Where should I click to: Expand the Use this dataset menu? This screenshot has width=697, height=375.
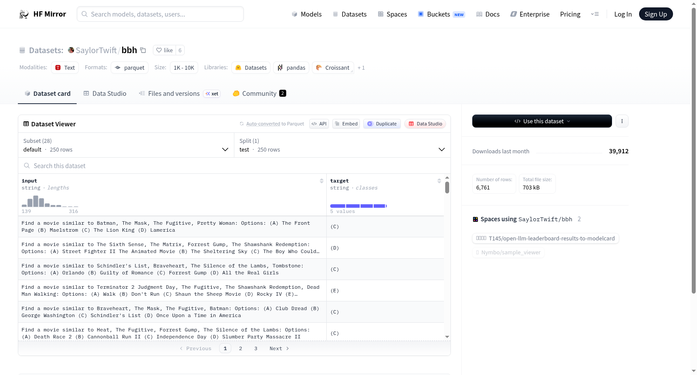(x=542, y=121)
